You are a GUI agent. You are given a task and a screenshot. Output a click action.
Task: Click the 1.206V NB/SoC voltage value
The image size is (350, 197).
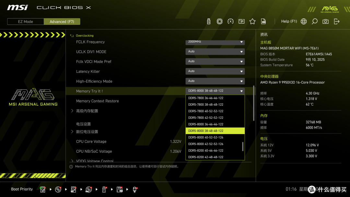(176, 151)
